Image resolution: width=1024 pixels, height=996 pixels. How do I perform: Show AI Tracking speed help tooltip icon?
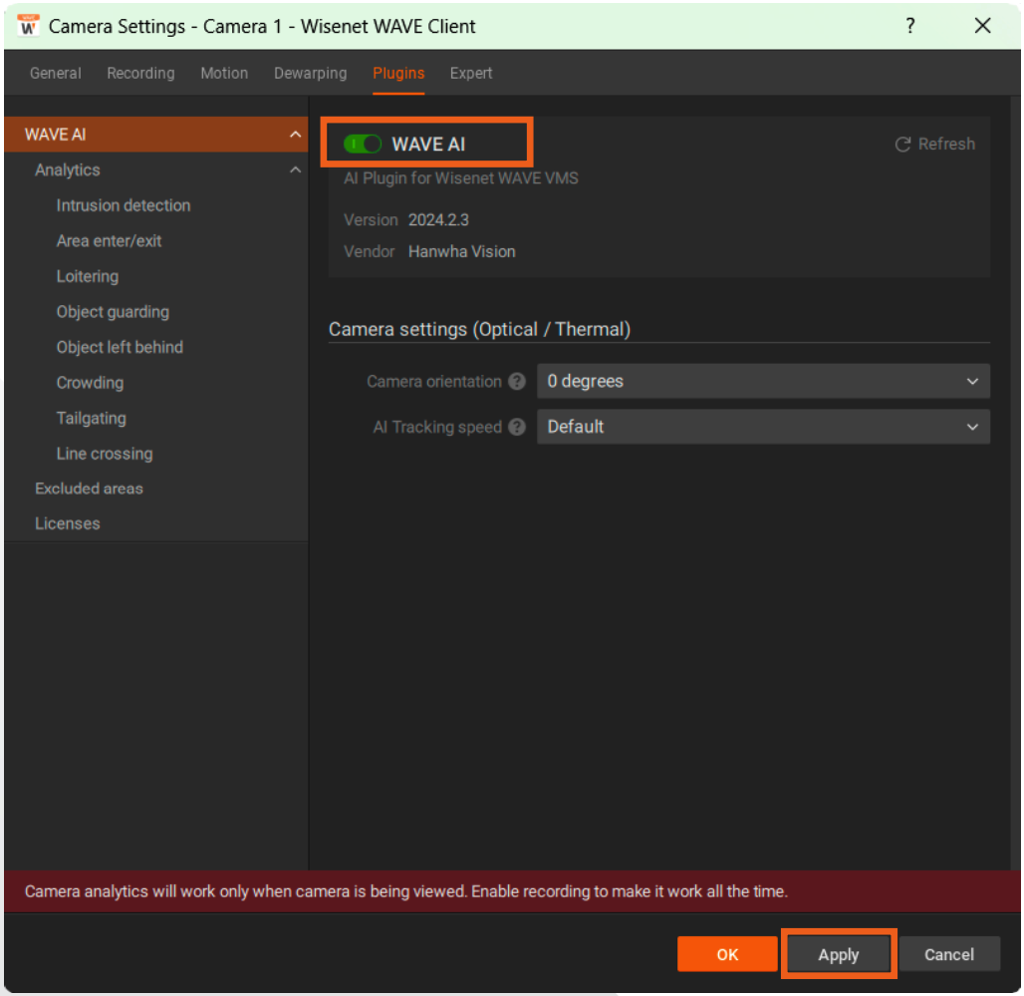click(517, 427)
